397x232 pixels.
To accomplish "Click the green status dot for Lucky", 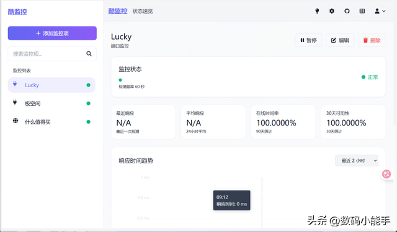I will pyautogui.click(x=88, y=85).
